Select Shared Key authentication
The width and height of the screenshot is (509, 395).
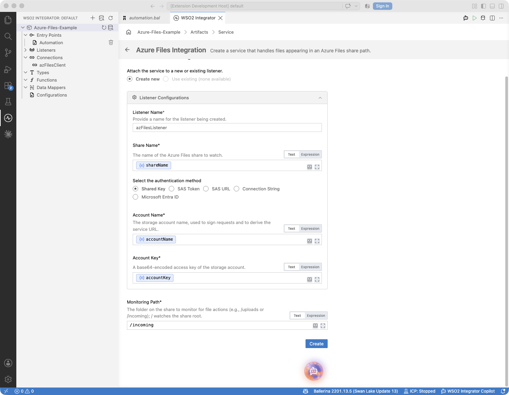[135, 189]
